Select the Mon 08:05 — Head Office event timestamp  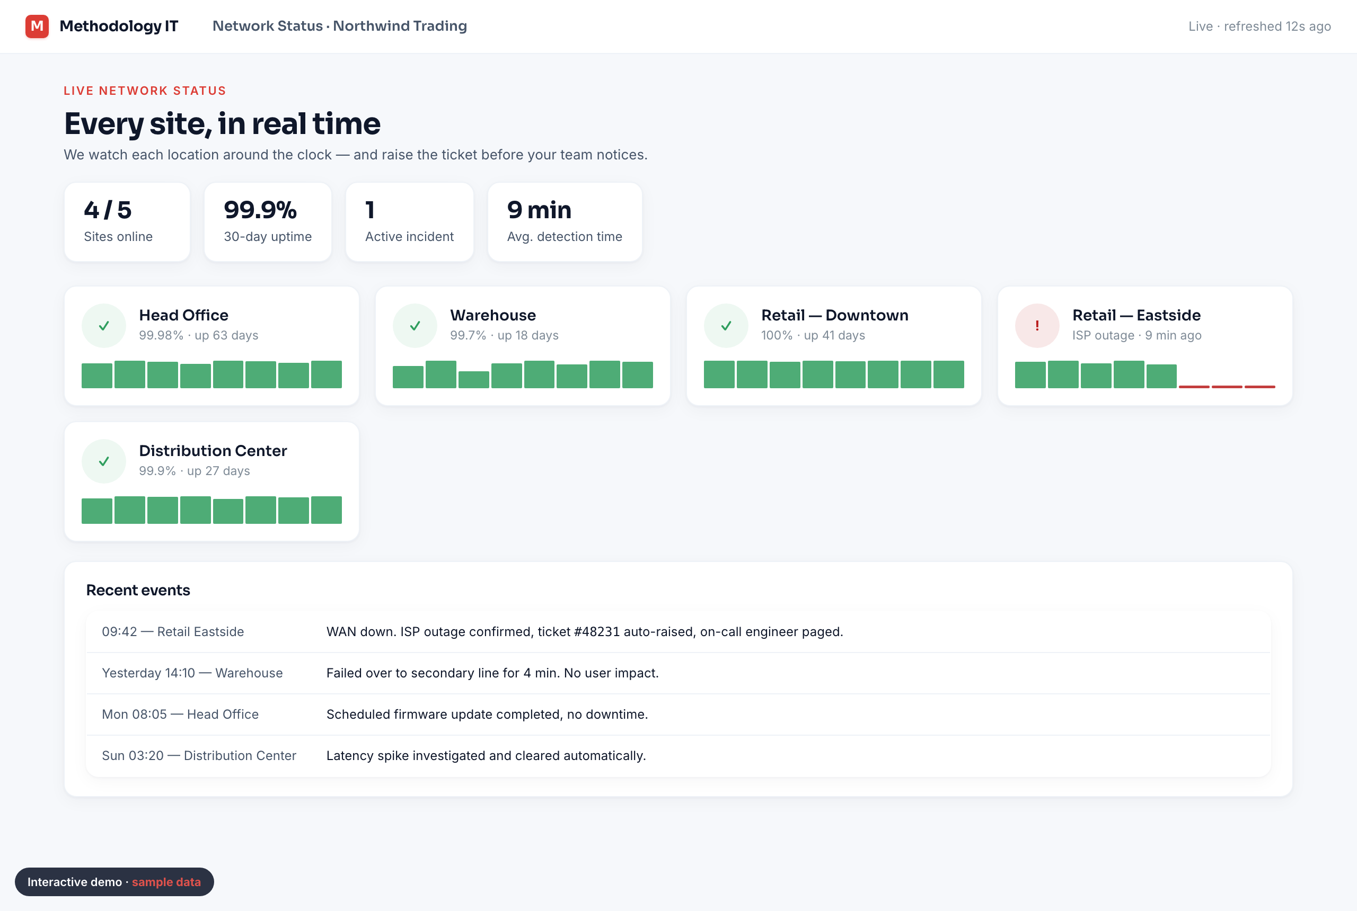coord(180,714)
